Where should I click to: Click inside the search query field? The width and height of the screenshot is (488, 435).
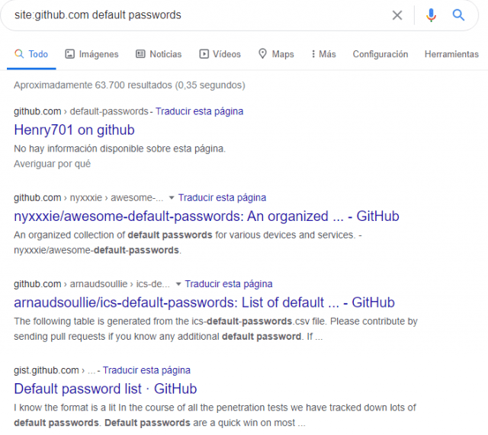(191, 15)
